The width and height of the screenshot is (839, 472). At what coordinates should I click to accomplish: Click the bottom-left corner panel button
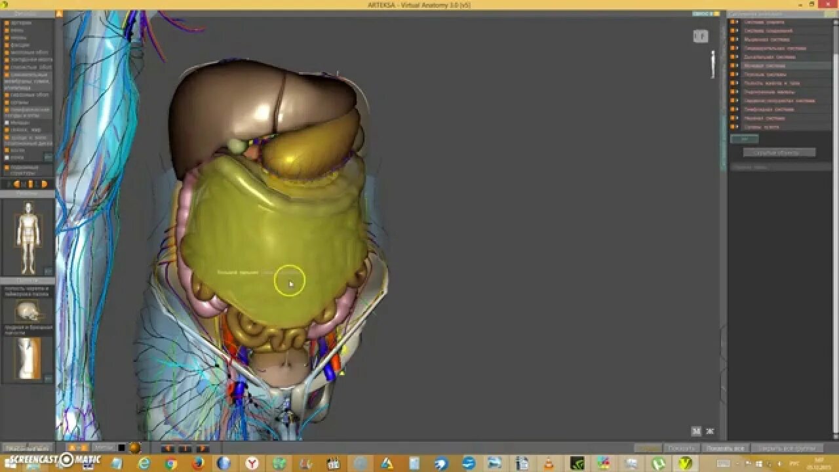pos(28,448)
